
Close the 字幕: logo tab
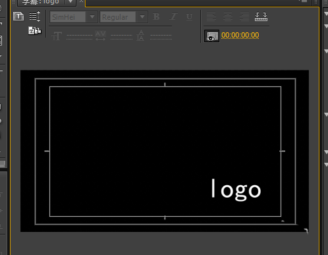point(81,1)
